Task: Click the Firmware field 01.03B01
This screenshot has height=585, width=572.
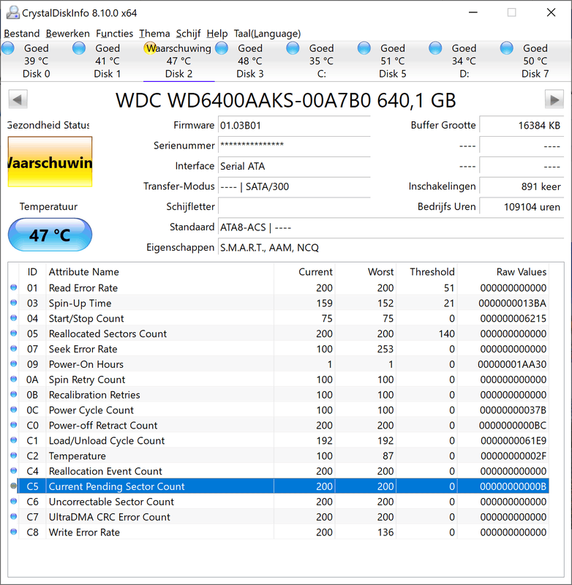Action: [x=294, y=125]
